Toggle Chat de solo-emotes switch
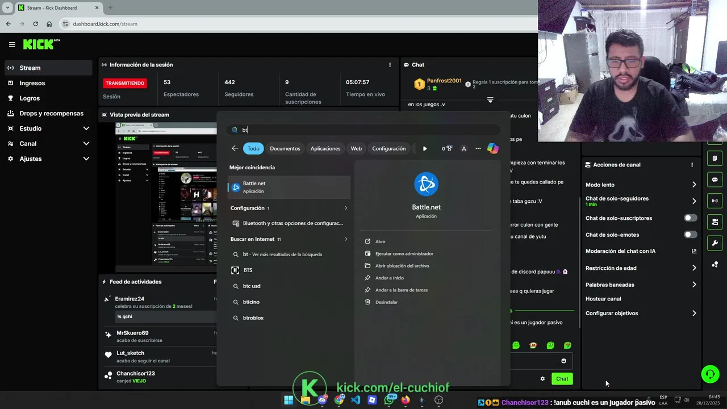The height and width of the screenshot is (409, 727). 691,235
